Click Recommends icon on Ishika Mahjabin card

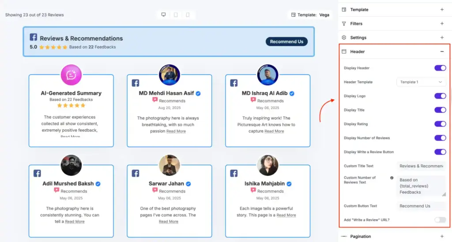253,190
